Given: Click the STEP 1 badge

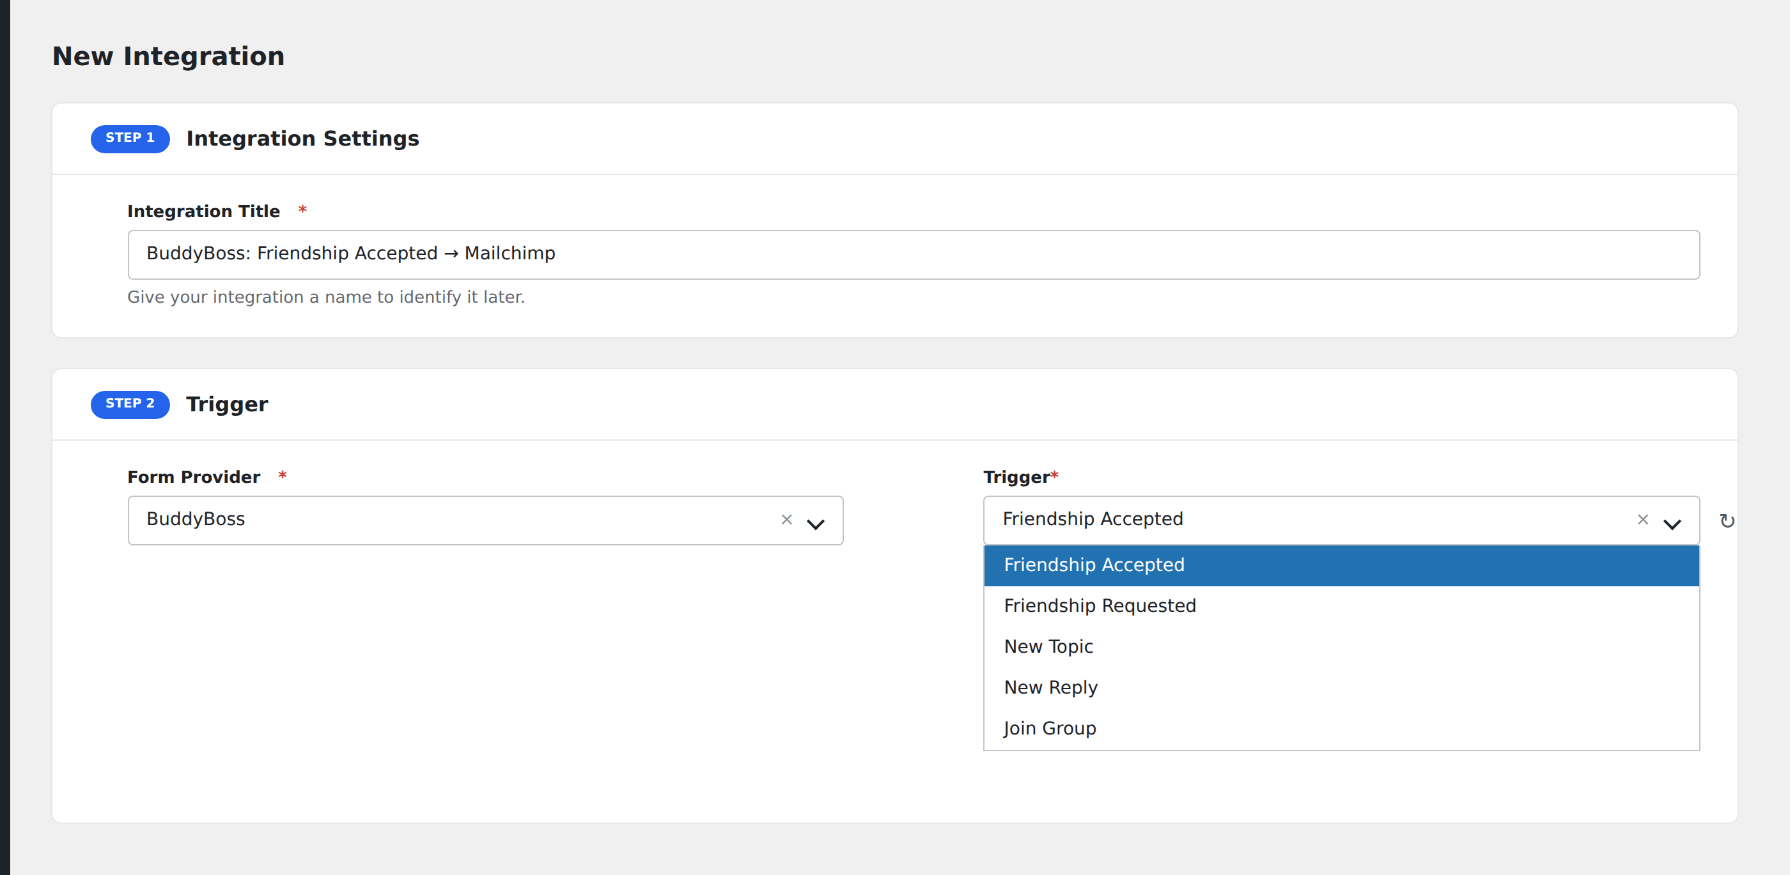Looking at the screenshot, I should coord(130,138).
